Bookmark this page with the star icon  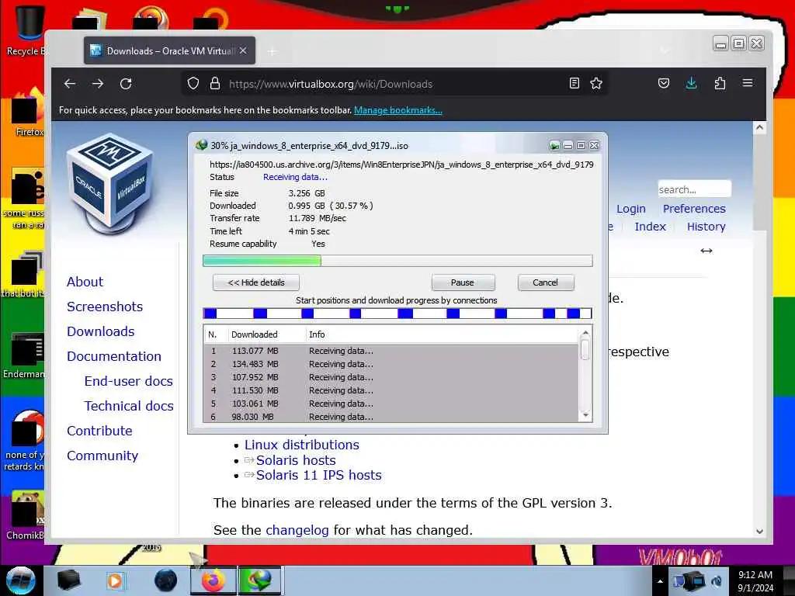(x=596, y=84)
